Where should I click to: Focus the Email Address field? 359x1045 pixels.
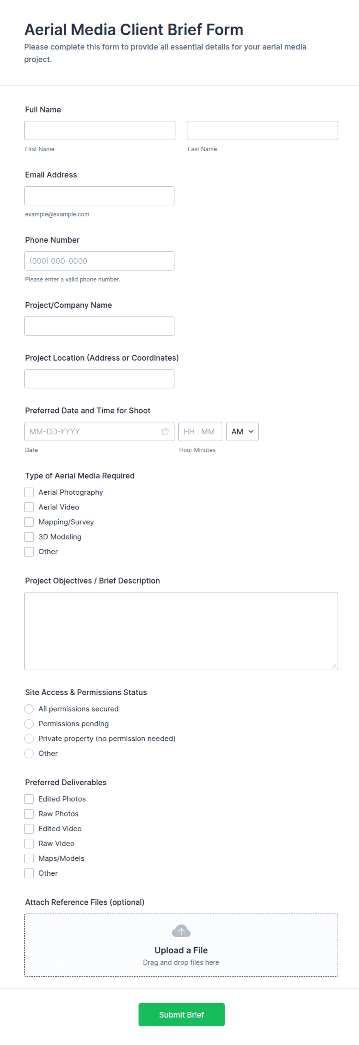coord(99,196)
